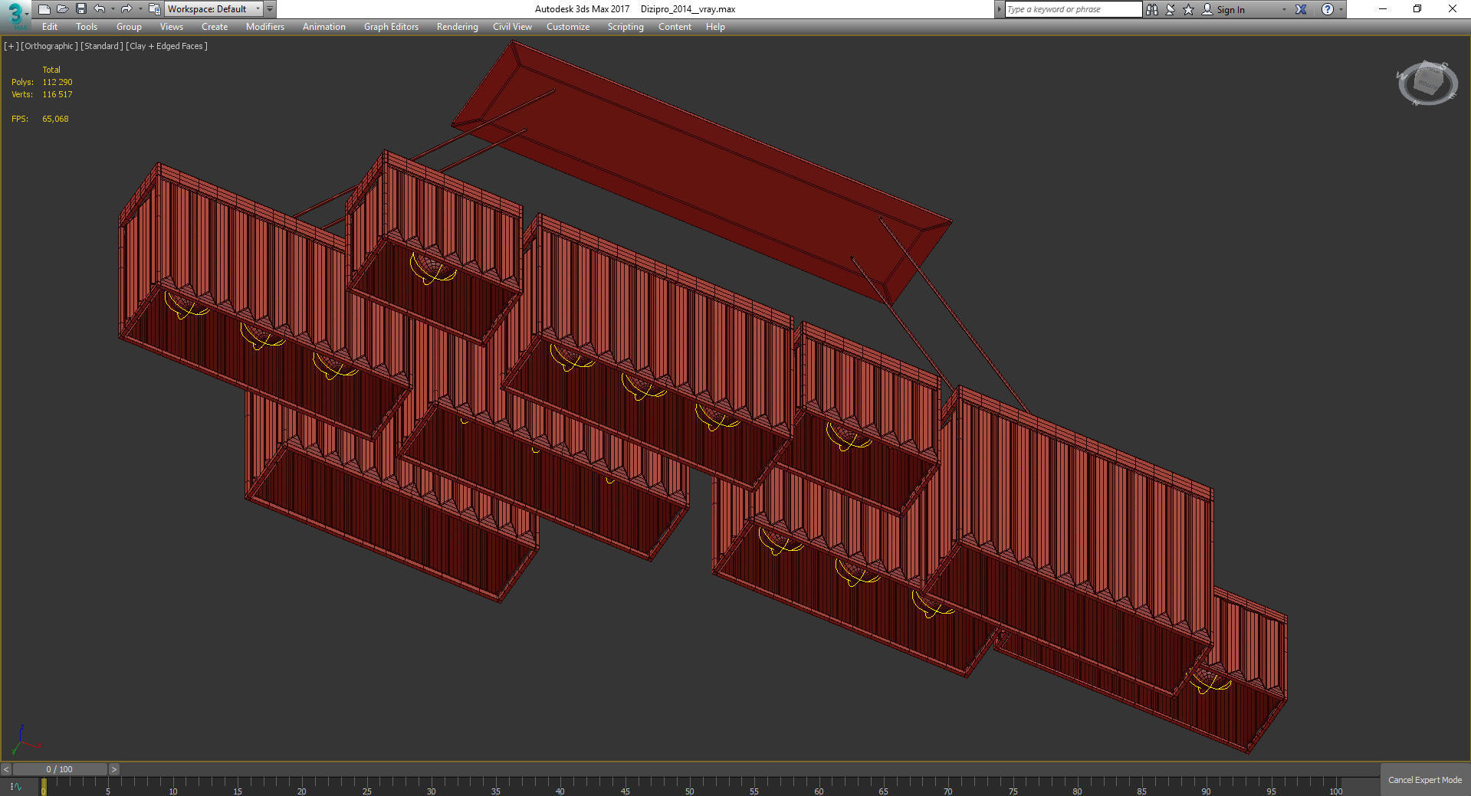Image resolution: width=1471 pixels, height=796 pixels.
Task: Open Favorites with the star icon
Action: pyautogui.click(x=1189, y=9)
